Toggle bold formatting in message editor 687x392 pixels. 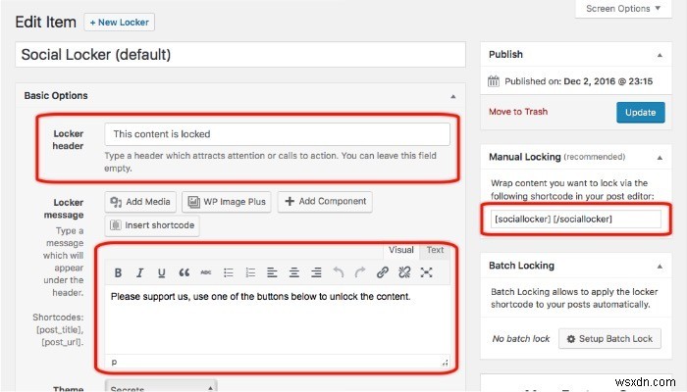pos(118,273)
